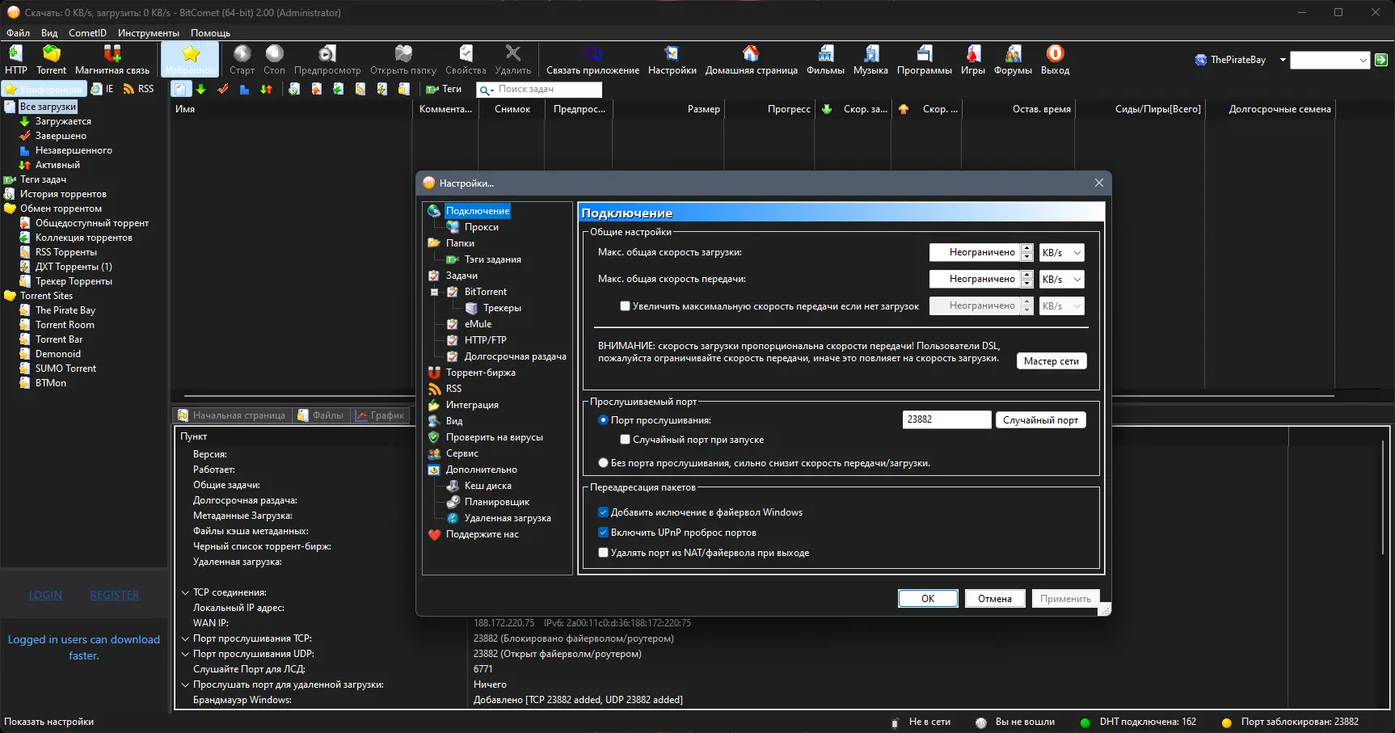Collapse the Порт прослушивания UDP row
This screenshot has width=1395, height=733.
pyautogui.click(x=185, y=654)
